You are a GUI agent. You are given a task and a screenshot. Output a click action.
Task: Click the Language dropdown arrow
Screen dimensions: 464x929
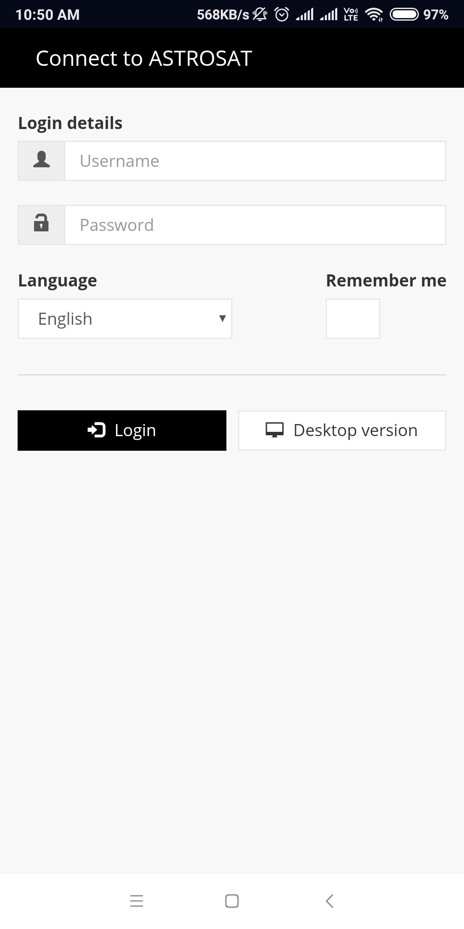[x=222, y=319]
